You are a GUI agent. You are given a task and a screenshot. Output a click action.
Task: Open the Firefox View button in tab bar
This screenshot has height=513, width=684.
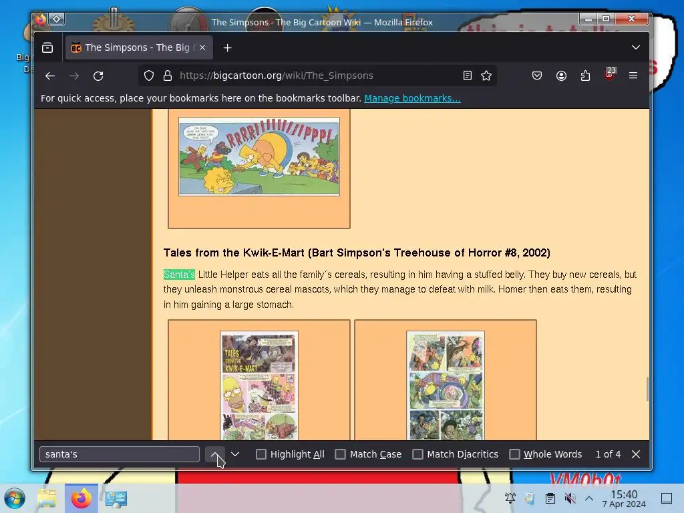[47, 47]
